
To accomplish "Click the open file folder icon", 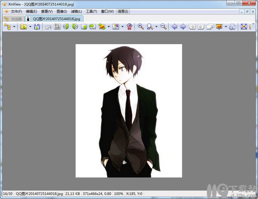I will tap(24, 27).
